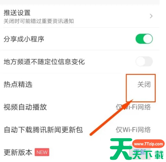Tap the 分享成小程序 label
166x162 pixels.
tap(24, 39)
